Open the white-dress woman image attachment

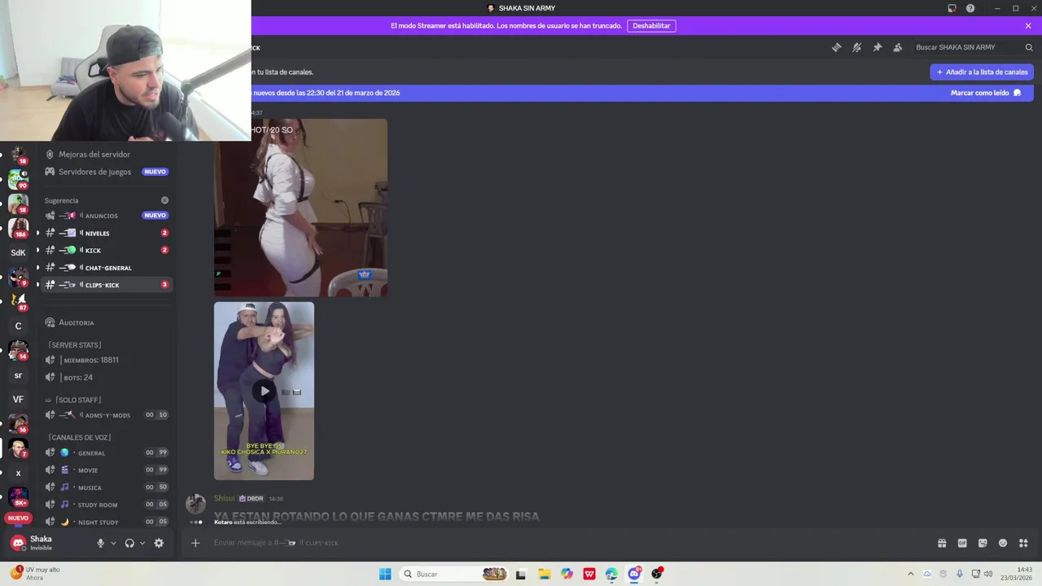pyautogui.click(x=300, y=208)
